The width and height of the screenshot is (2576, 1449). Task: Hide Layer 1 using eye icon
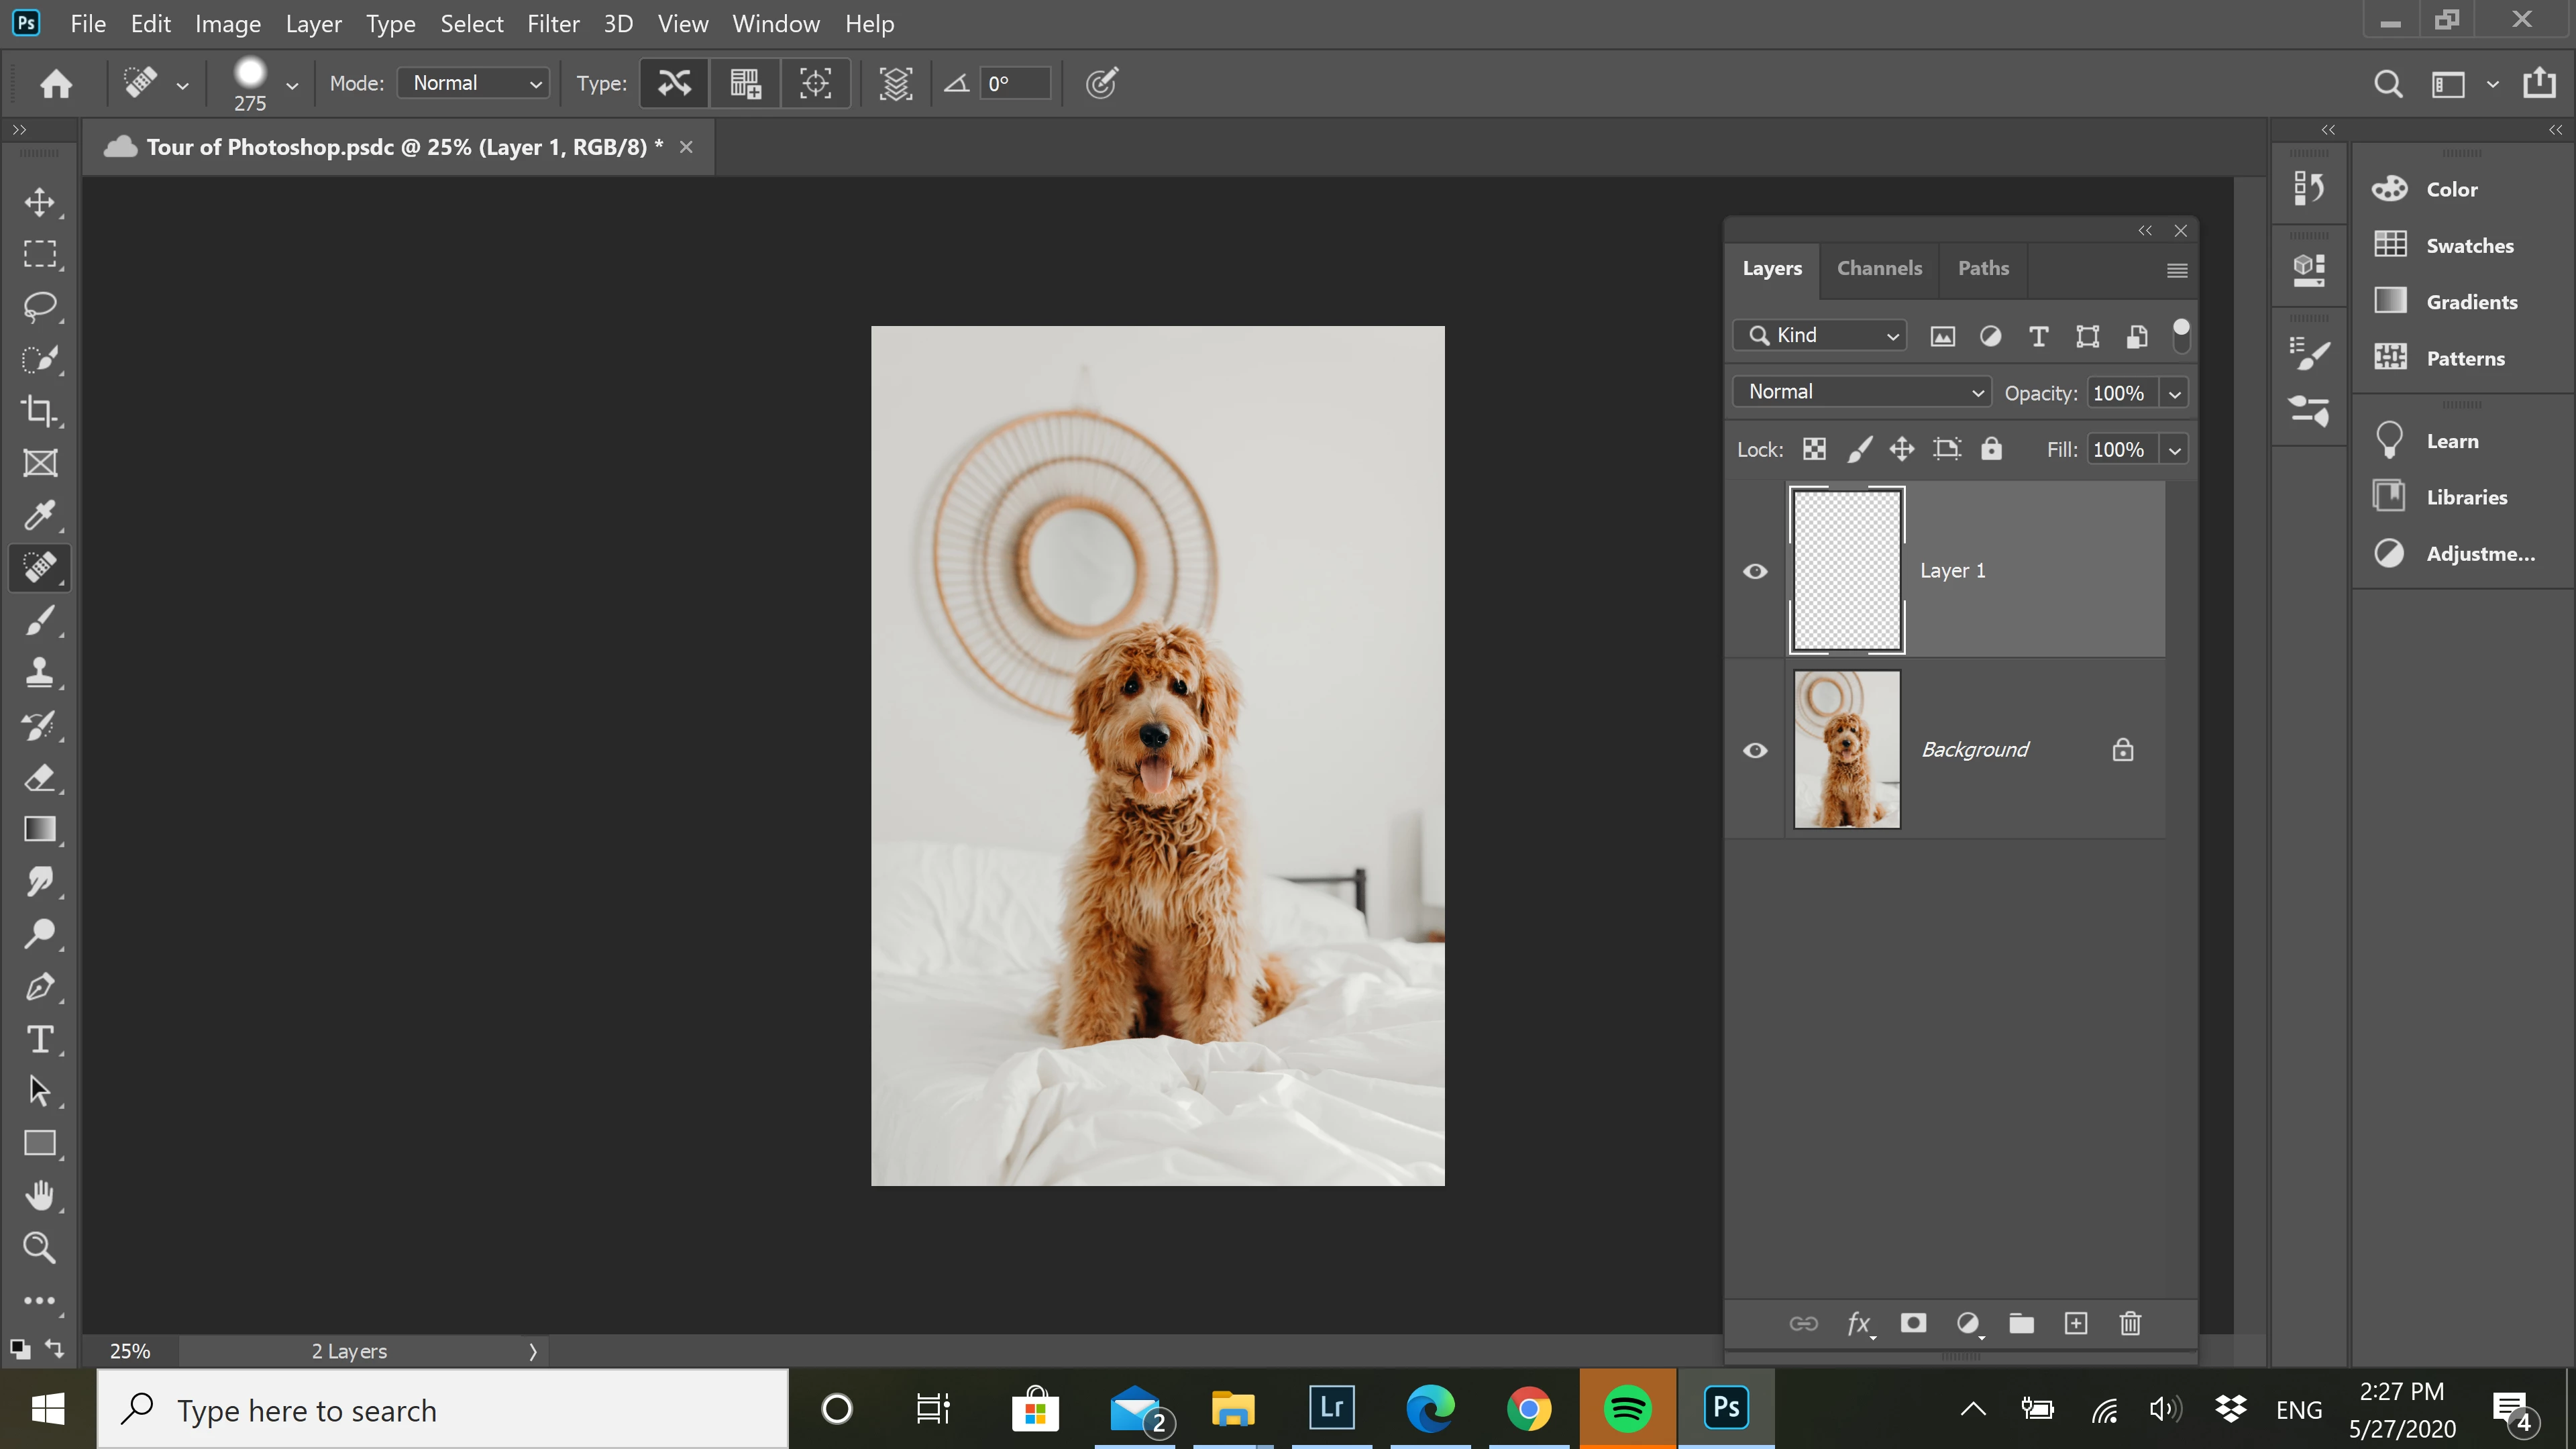1755,571
